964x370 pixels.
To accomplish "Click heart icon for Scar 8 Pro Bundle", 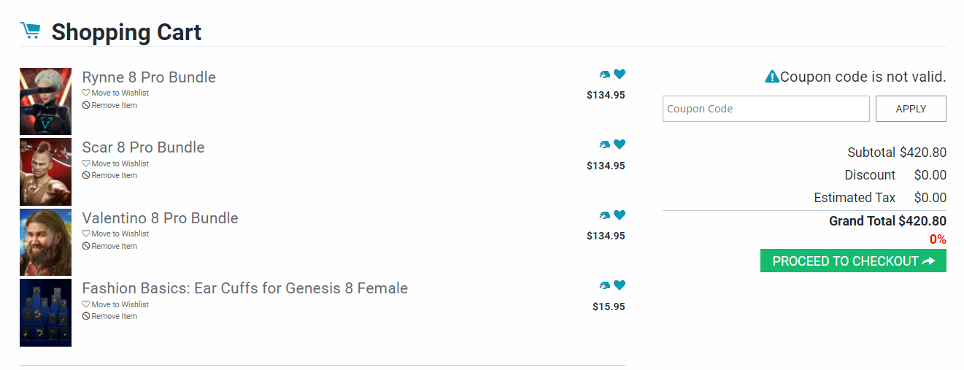I will 620,144.
